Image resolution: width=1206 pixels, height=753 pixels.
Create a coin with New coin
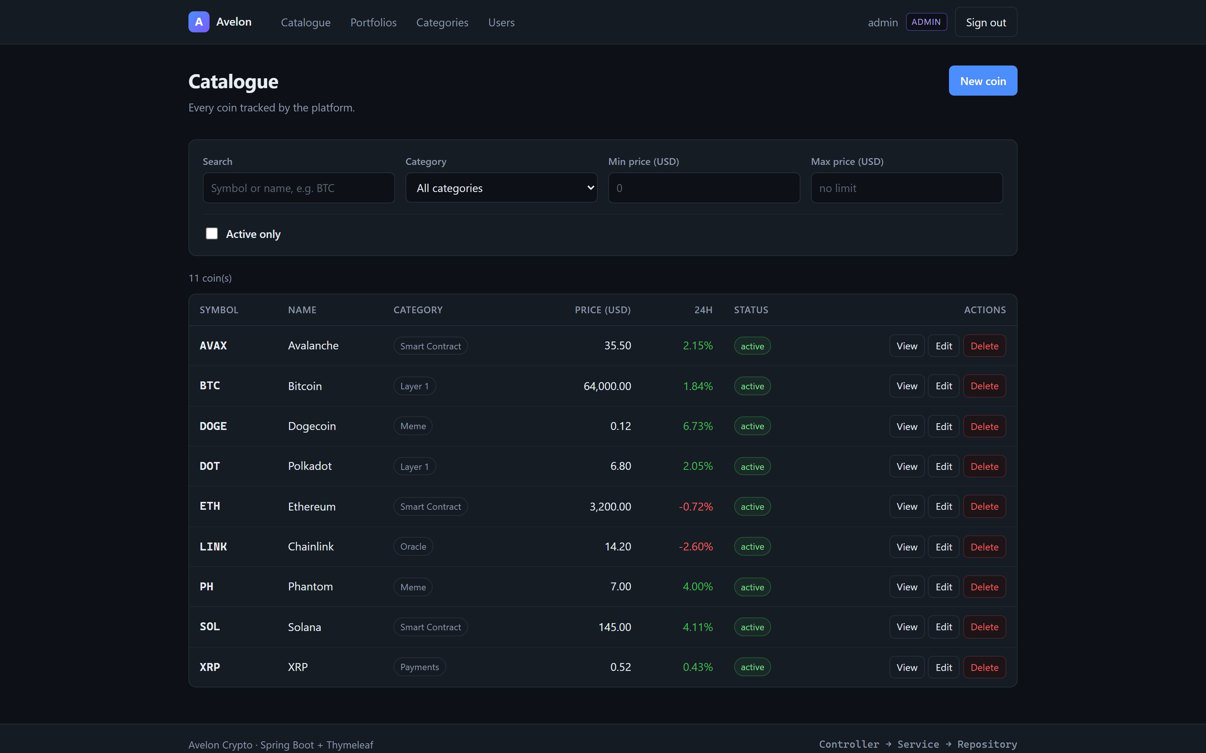tap(983, 81)
